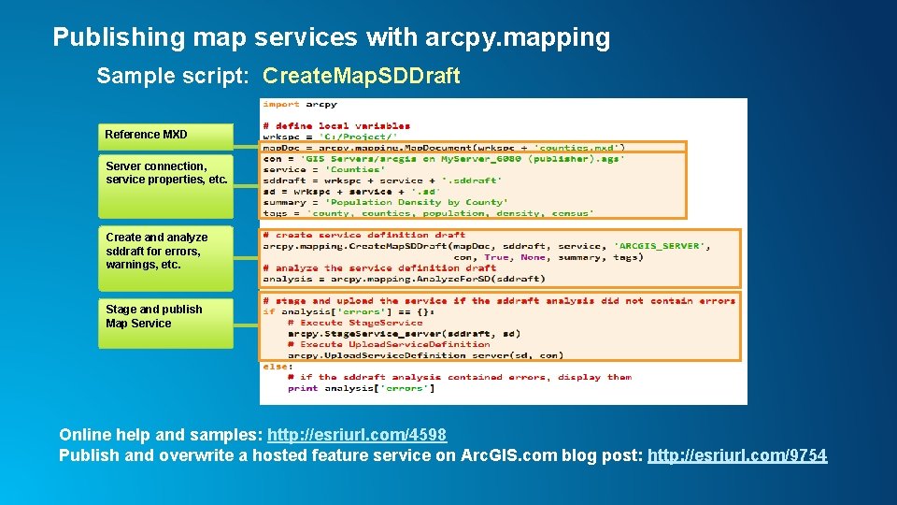Click the "service = 'Counties'" line
Screen dimensions: 897x505
(324, 169)
